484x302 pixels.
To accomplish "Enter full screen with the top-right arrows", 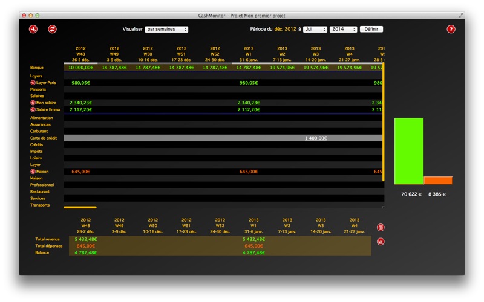I will (x=461, y=15).
